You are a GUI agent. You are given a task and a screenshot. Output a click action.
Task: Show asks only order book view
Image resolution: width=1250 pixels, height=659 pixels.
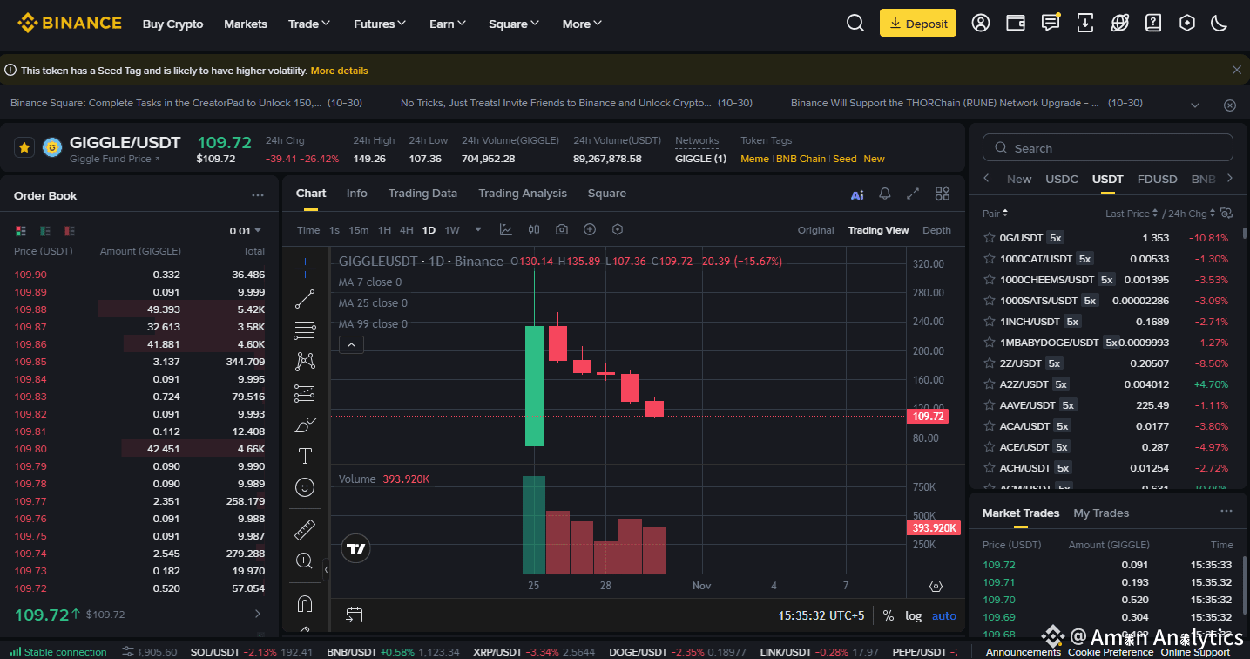click(x=69, y=231)
